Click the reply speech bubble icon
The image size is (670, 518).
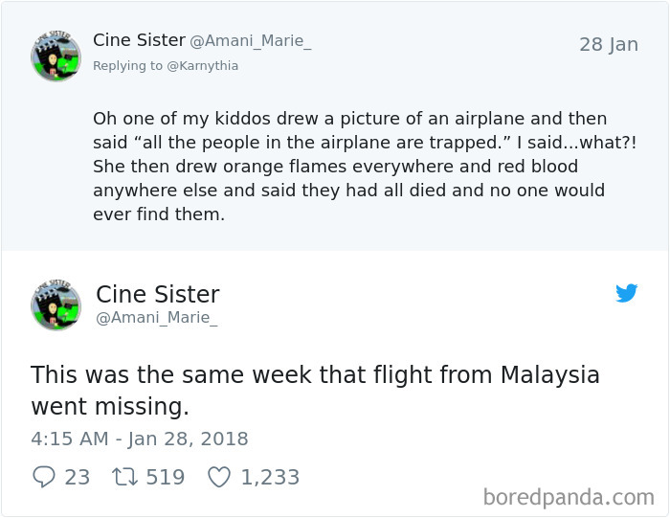(x=43, y=477)
